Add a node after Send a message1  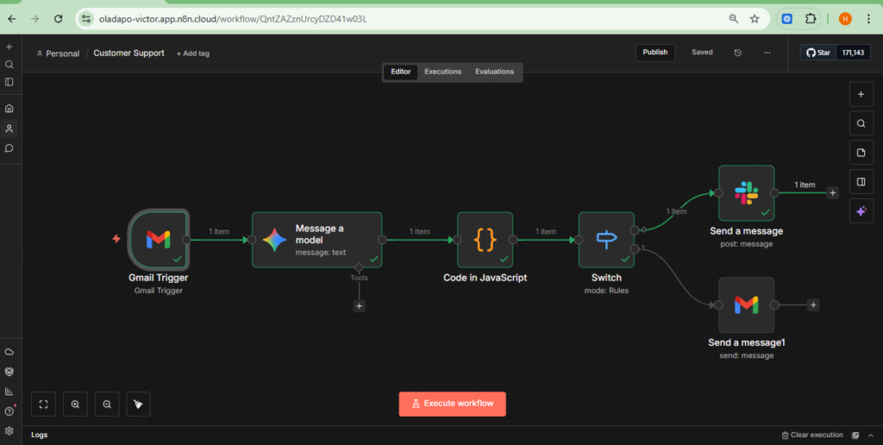(812, 304)
